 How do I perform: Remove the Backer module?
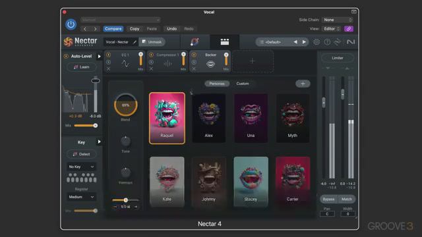pos(194,69)
